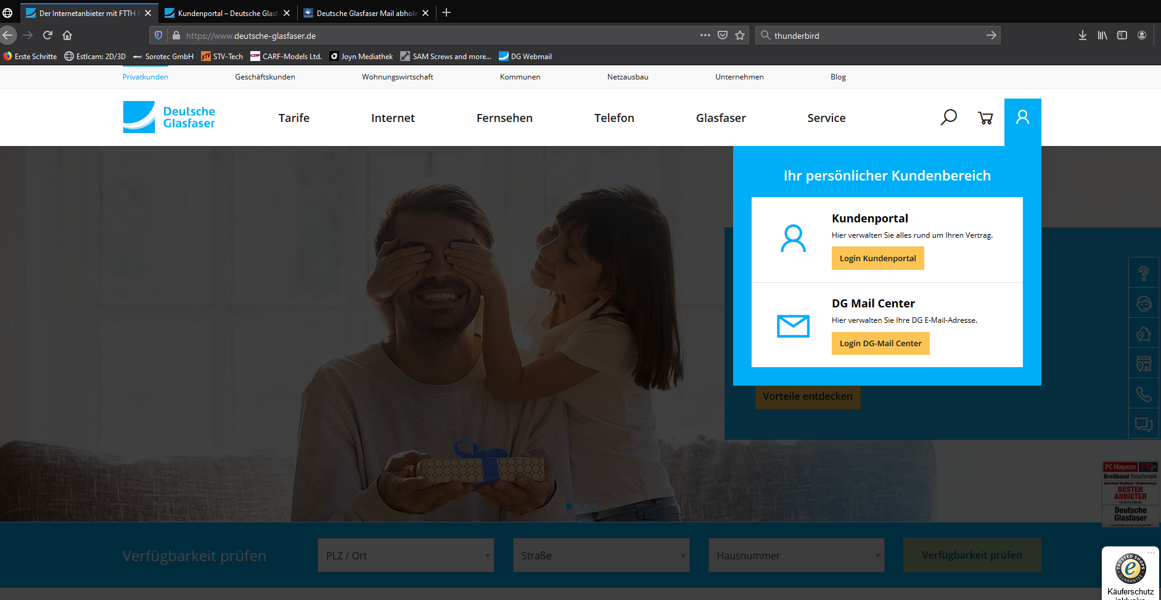Open the STV-Tech bookmark
The image size is (1161, 600).
tap(222, 56)
